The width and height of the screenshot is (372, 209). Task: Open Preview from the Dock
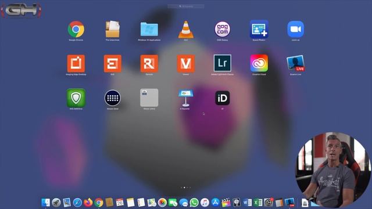pos(67,203)
